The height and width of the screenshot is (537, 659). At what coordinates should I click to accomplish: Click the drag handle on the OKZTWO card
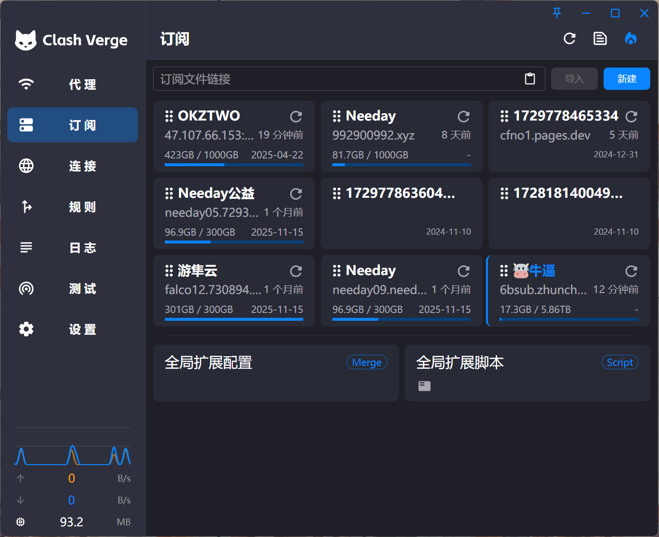[169, 116]
